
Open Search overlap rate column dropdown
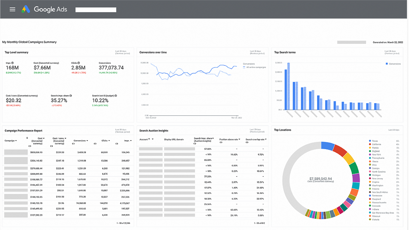tap(266, 139)
